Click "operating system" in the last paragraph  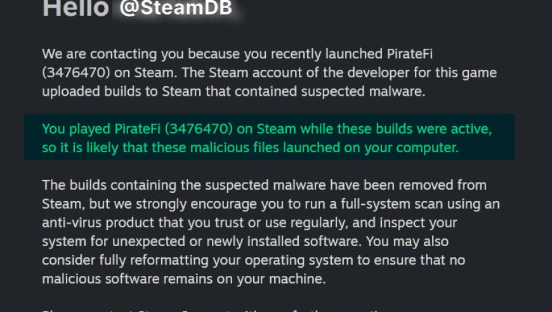pos(299,261)
